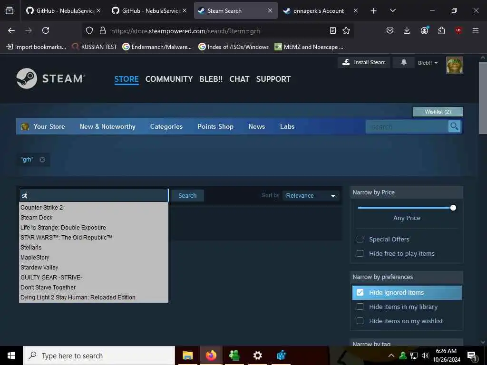The width and height of the screenshot is (487, 365).
Task: Click the Steam logo in the header
Action: click(x=50, y=78)
